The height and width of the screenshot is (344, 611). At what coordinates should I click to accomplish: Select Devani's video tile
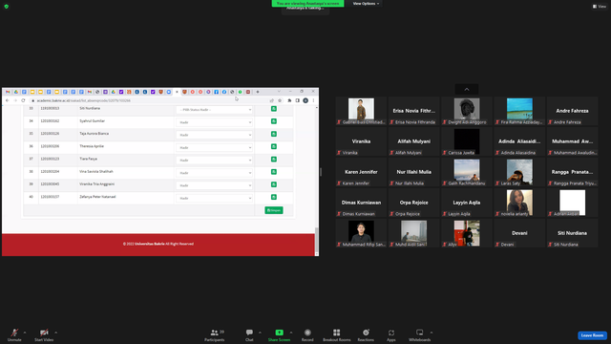(519, 233)
